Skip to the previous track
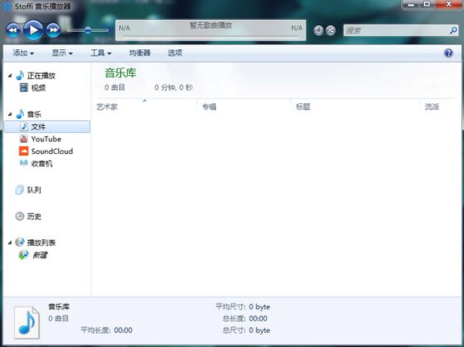 tap(14, 29)
